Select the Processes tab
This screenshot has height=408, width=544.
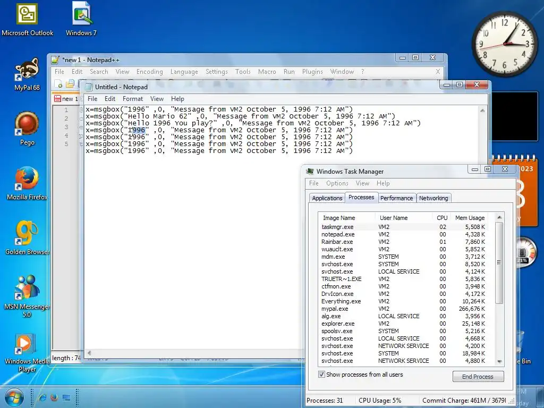point(361,197)
